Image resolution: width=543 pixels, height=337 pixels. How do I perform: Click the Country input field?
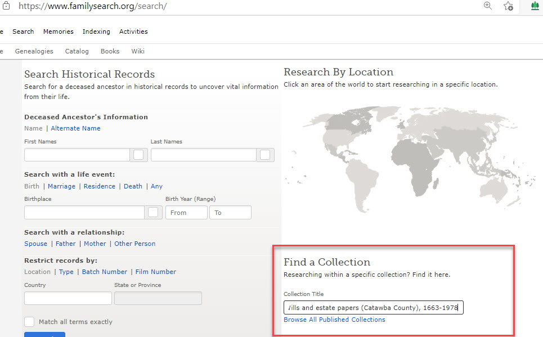(68, 298)
